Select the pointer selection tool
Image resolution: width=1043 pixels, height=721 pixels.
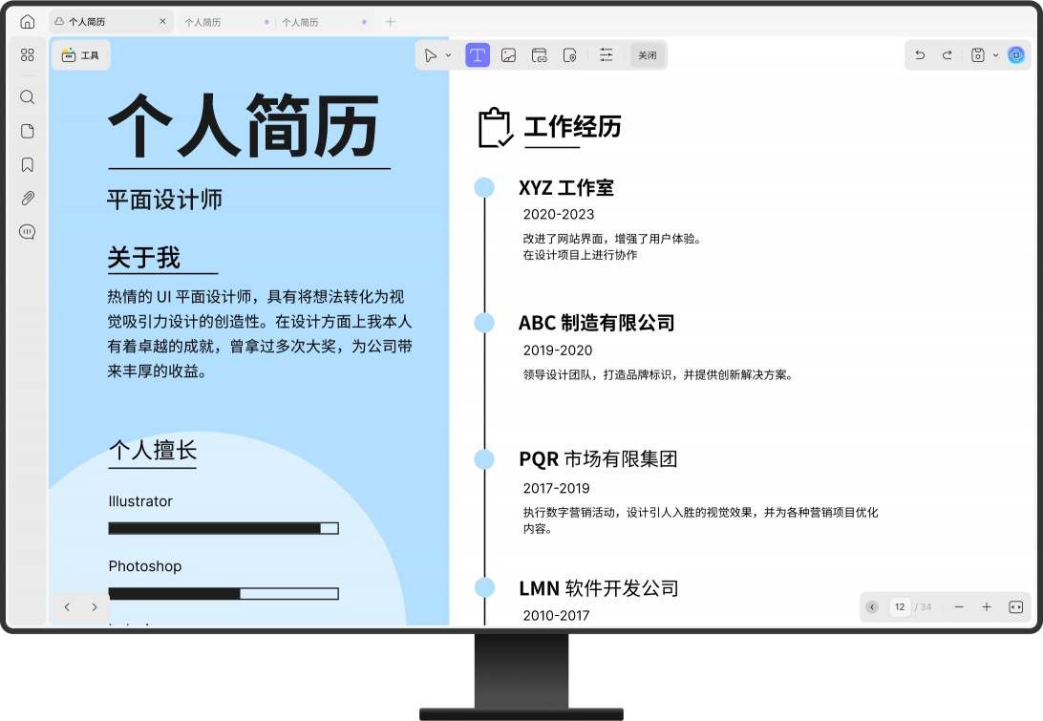pyautogui.click(x=431, y=55)
